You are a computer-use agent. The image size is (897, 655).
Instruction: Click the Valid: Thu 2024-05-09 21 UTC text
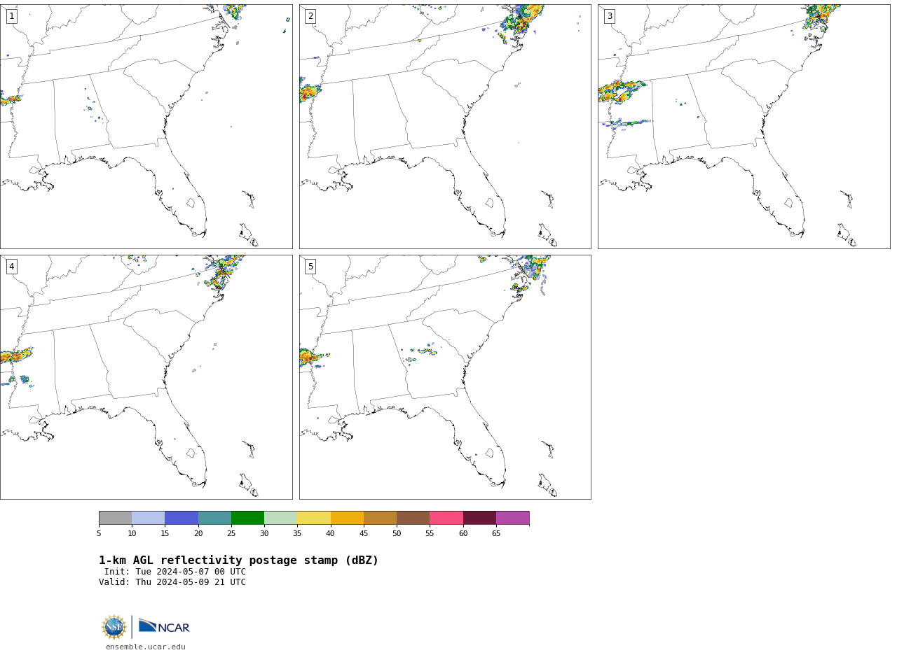coord(172,582)
